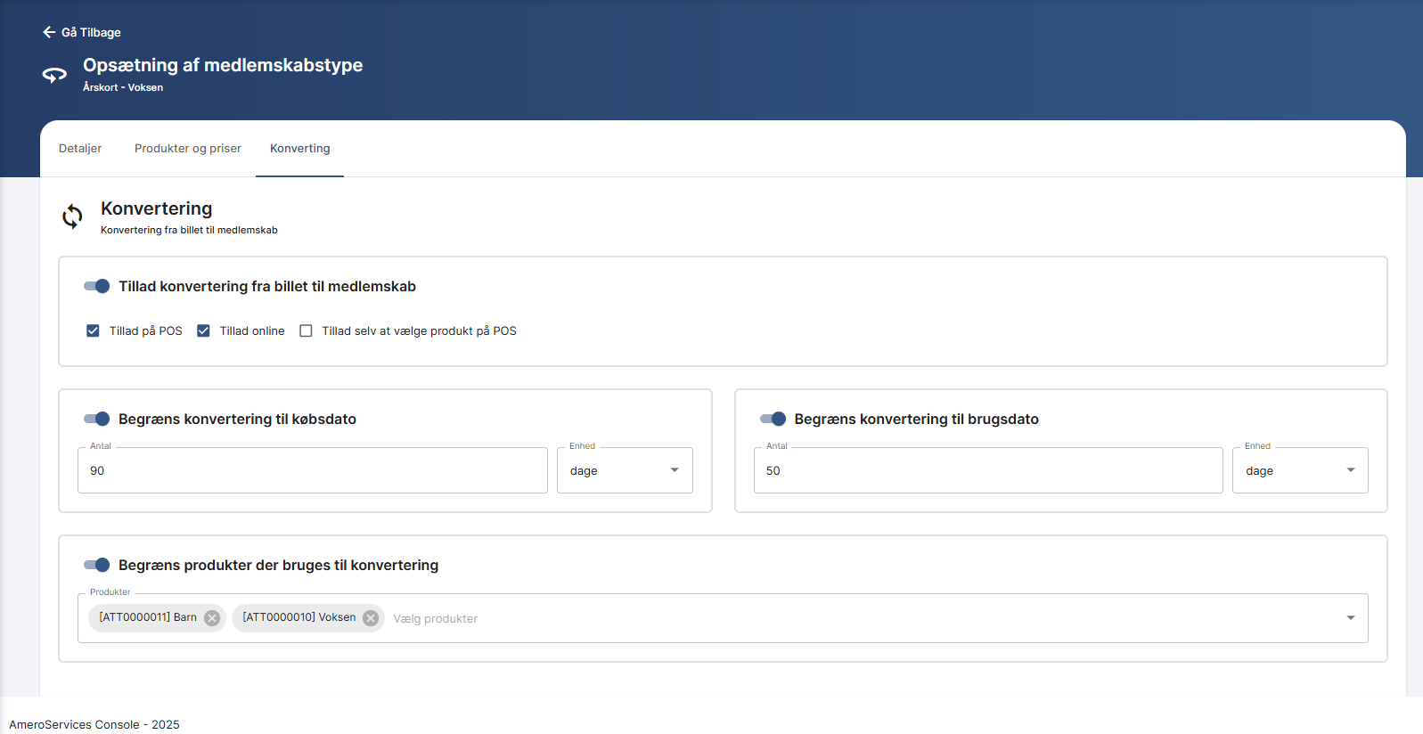
Task: Remove the Barn product chip
Action: pyautogui.click(x=212, y=618)
